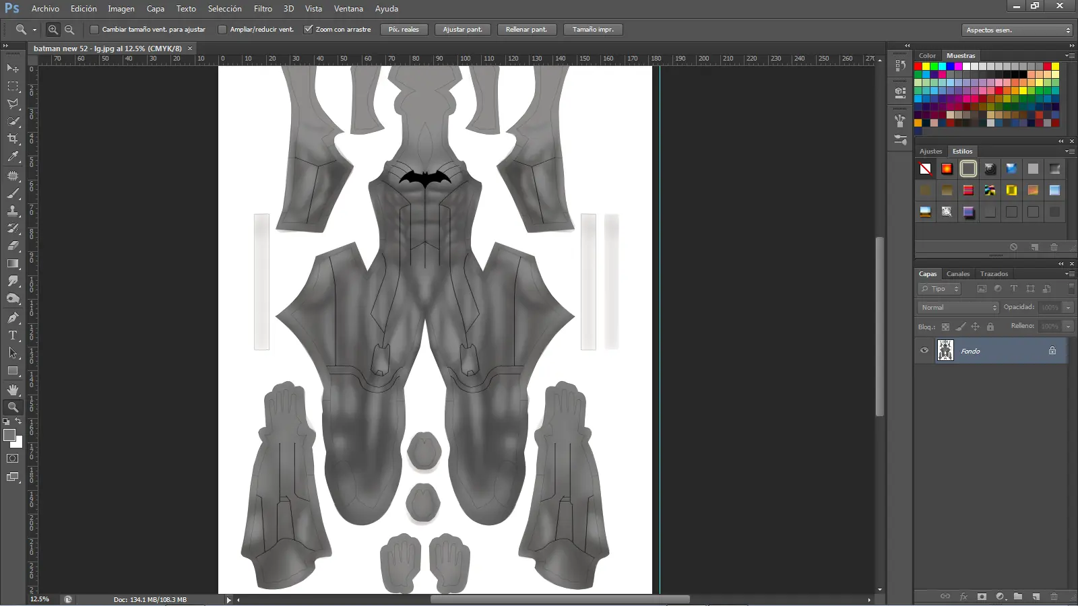Open the Capas panel options menu
1078x606 pixels.
[x=1069, y=274]
